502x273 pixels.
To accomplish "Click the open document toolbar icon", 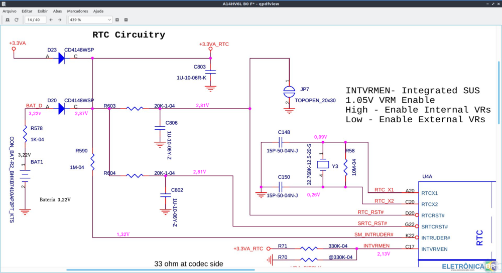I will [8, 20].
